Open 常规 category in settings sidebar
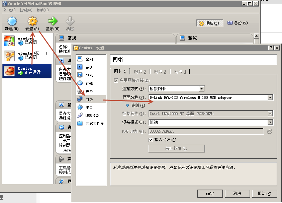 click(x=91, y=59)
